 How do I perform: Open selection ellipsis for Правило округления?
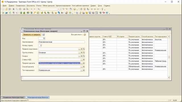coord(79,49)
